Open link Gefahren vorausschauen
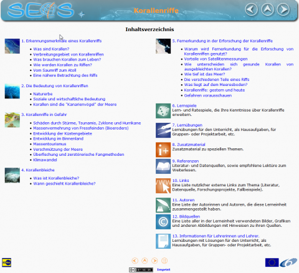Screen dimensions: 299x273 [208, 95]
